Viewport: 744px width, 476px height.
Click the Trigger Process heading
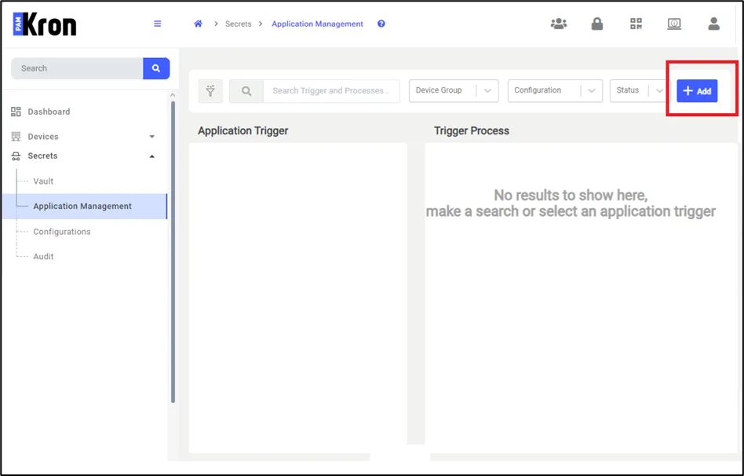click(x=472, y=130)
